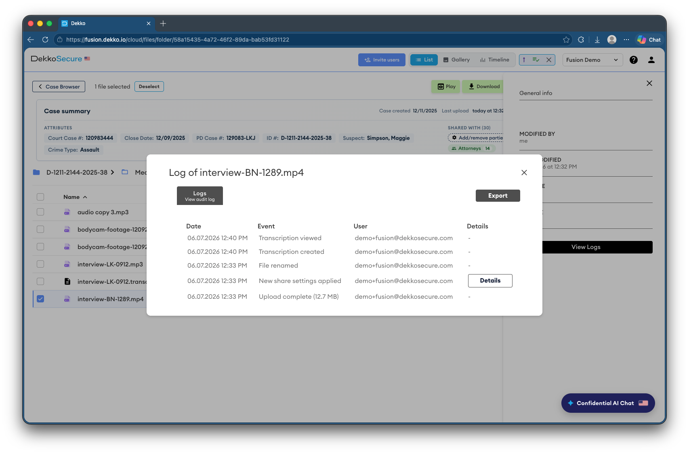Image resolution: width=689 pixels, height=454 pixels.
Task: Switch to Timeline view
Action: (x=494, y=60)
